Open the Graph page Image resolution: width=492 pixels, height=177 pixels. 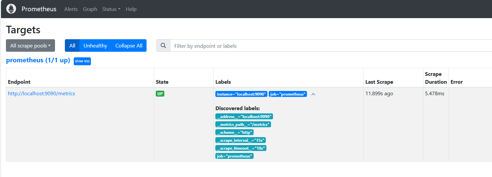coord(90,9)
